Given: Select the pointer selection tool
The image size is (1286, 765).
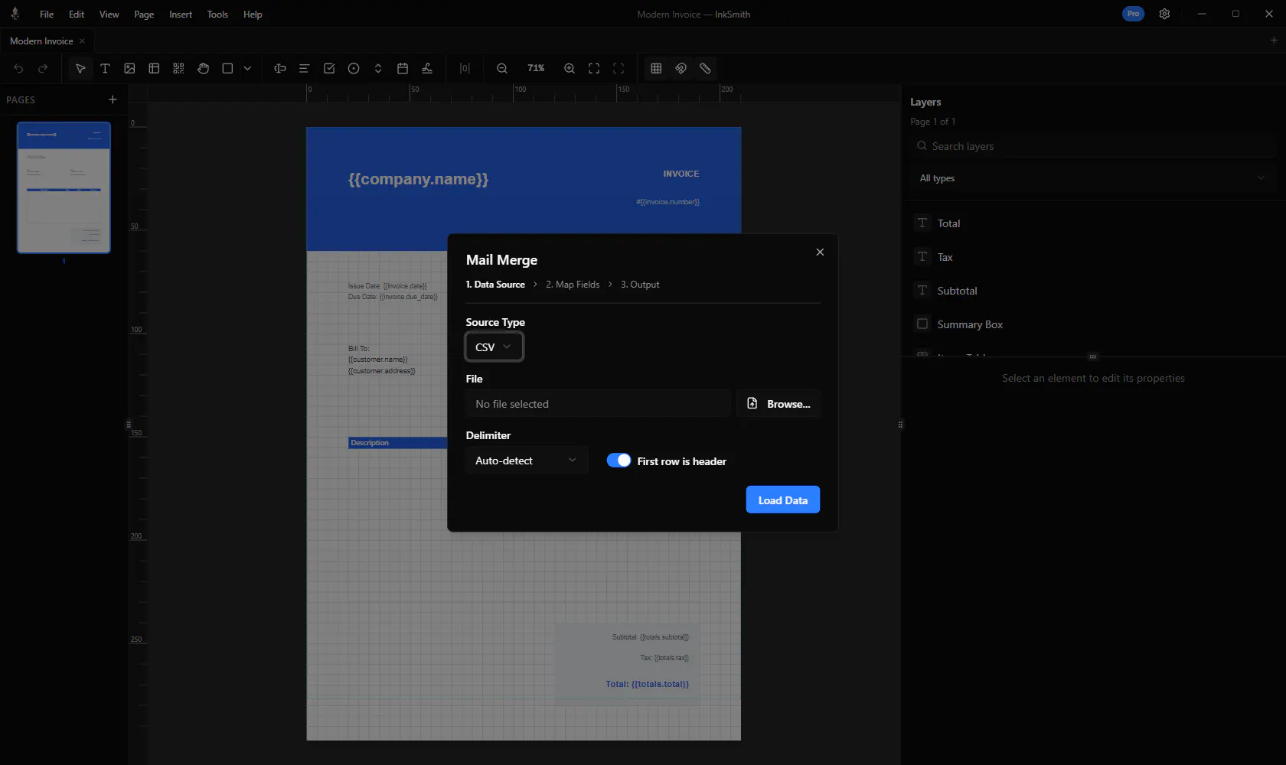Looking at the screenshot, I should click(x=80, y=69).
